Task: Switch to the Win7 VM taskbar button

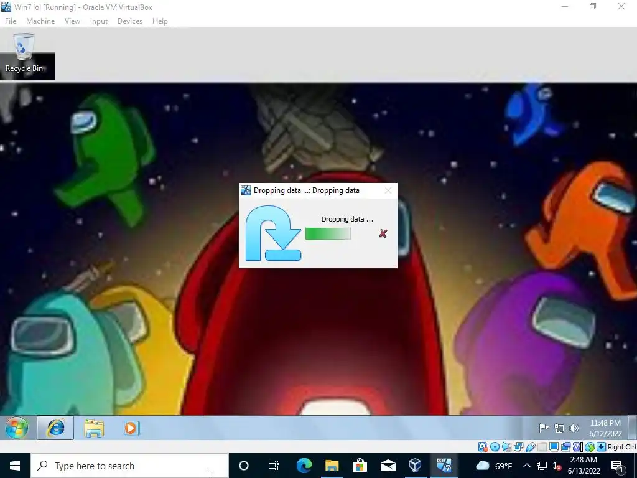Action: point(444,466)
